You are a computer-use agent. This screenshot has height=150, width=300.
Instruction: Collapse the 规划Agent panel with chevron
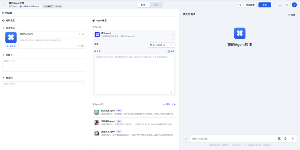[173, 35]
